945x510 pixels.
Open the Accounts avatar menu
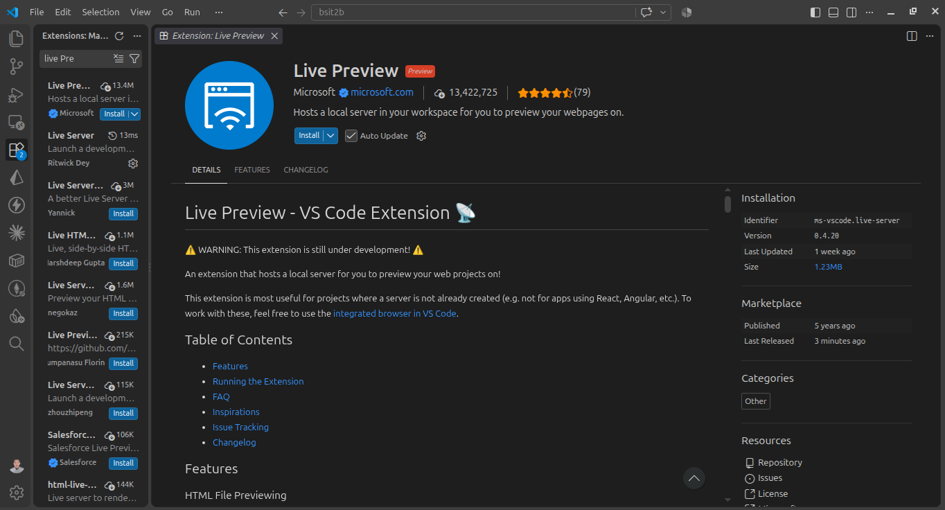[17, 466]
